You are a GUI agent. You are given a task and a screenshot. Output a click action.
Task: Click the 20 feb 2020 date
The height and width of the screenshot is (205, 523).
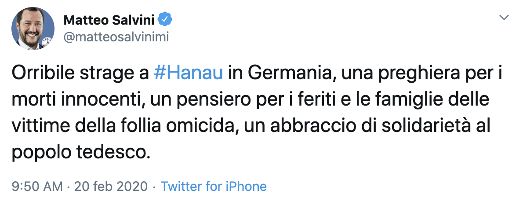(111, 186)
